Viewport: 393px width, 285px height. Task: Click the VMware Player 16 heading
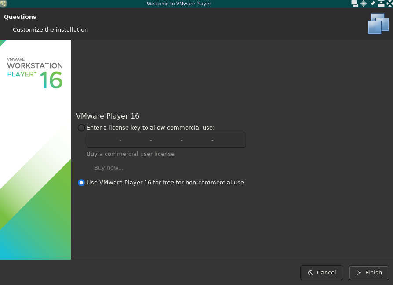coord(108,116)
